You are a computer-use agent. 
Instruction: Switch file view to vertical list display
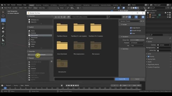tap(124, 17)
